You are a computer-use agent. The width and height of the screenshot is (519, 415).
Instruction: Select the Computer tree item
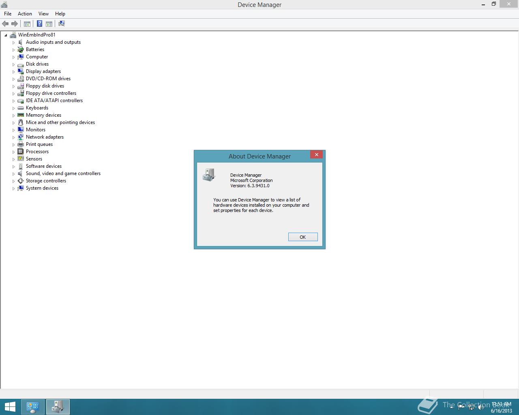(x=37, y=57)
